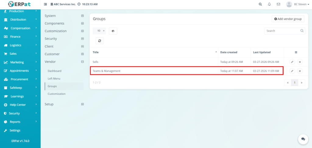Open the notifications bell
The height and width of the screenshot is (148, 312).
269,4
